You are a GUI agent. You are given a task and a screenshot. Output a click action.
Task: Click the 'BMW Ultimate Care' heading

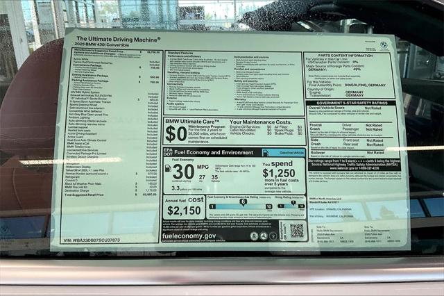pos(192,122)
